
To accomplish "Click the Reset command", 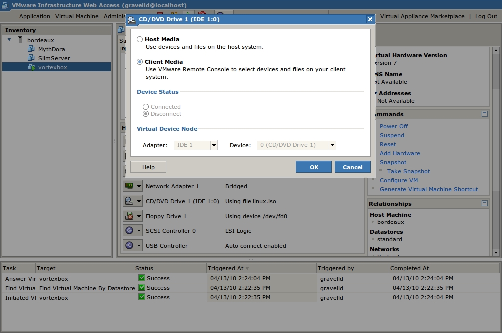I will (x=388, y=144).
